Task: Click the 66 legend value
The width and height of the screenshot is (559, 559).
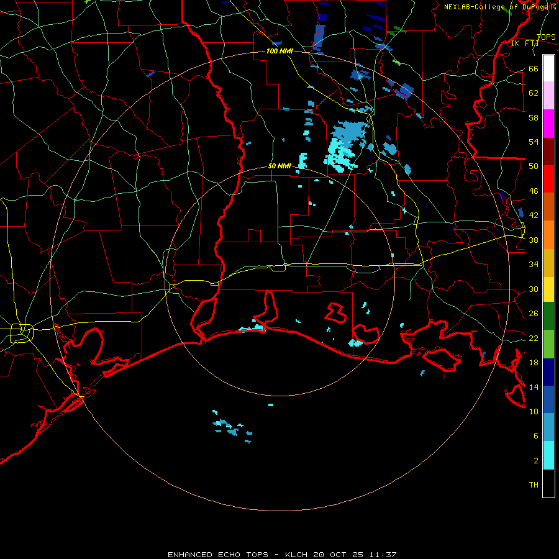Action: [x=534, y=69]
